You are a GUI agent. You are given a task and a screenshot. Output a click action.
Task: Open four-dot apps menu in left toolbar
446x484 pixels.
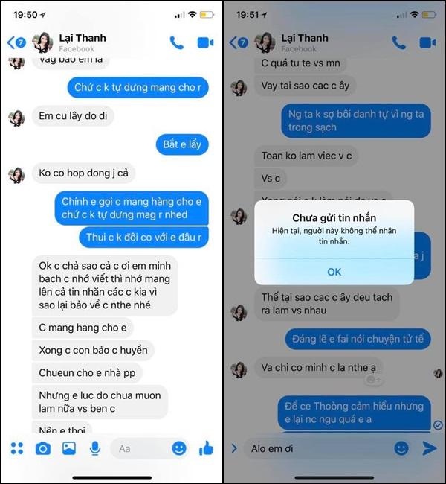(x=17, y=448)
